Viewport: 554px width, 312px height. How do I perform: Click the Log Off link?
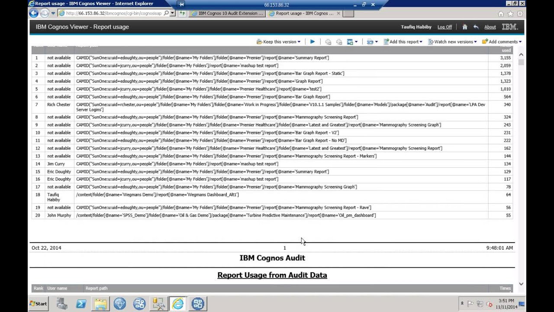click(444, 27)
